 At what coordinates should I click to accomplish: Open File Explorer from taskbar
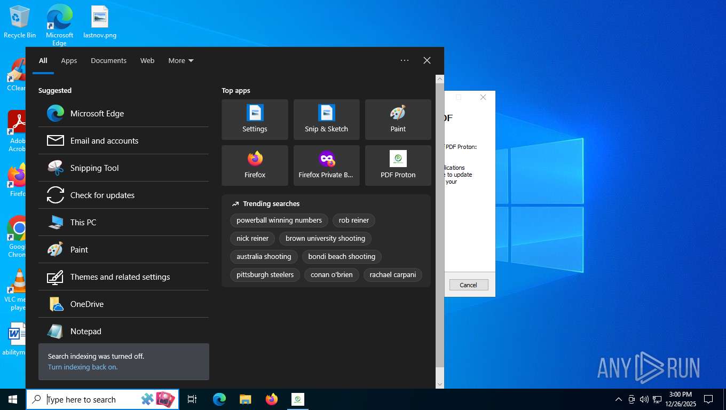(x=245, y=399)
